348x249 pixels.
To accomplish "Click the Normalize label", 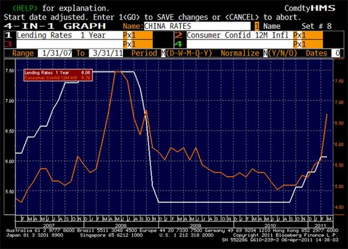I will click(x=240, y=53).
